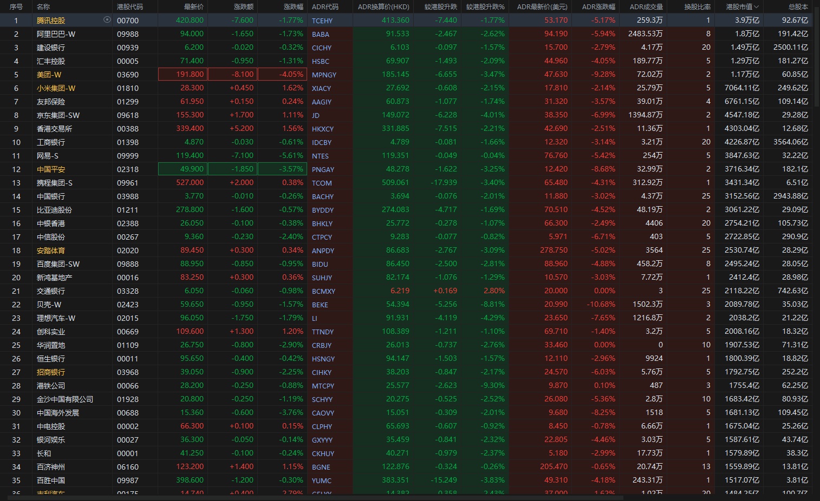Click ADR code BABA

(x=321, y=34)
